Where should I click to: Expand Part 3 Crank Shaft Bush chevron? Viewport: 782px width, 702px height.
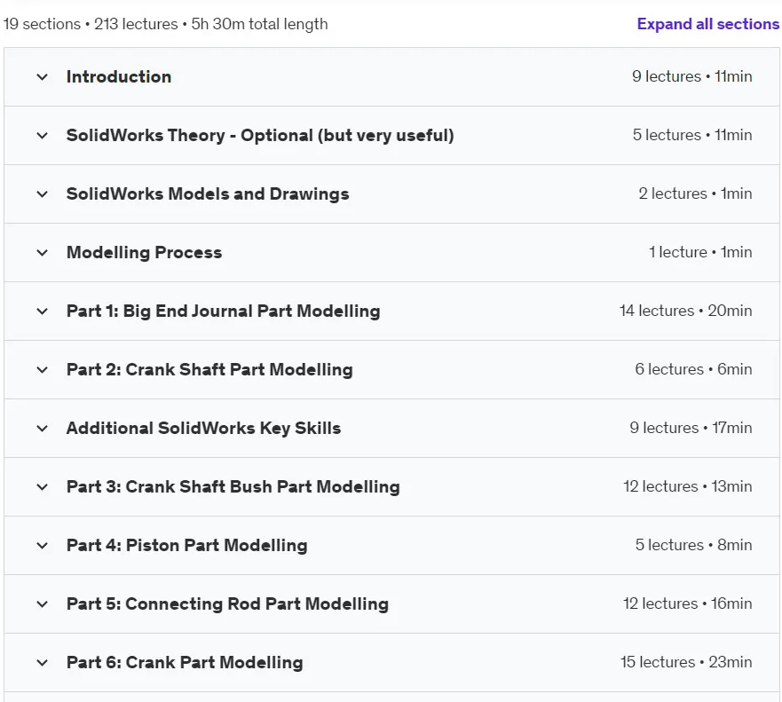tap(43, 487)
